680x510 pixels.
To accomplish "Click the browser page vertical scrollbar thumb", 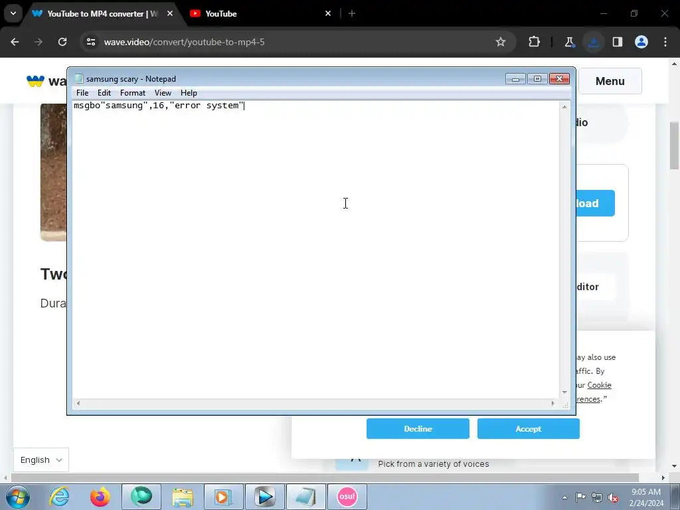I will pos(675,145).
